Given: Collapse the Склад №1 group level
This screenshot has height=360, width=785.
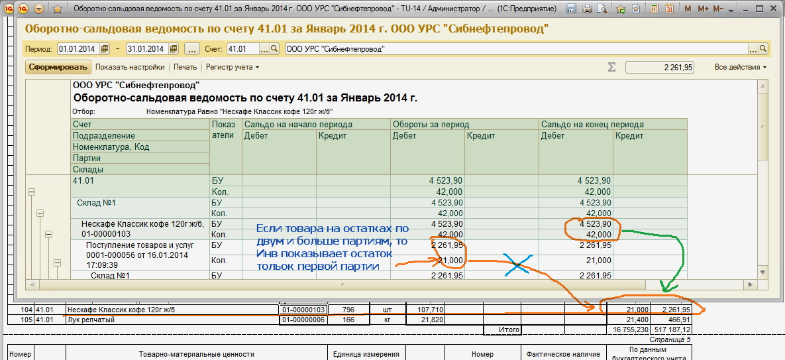Looking at the screenshot, I should pyautogui.click(x=40, y=213).
